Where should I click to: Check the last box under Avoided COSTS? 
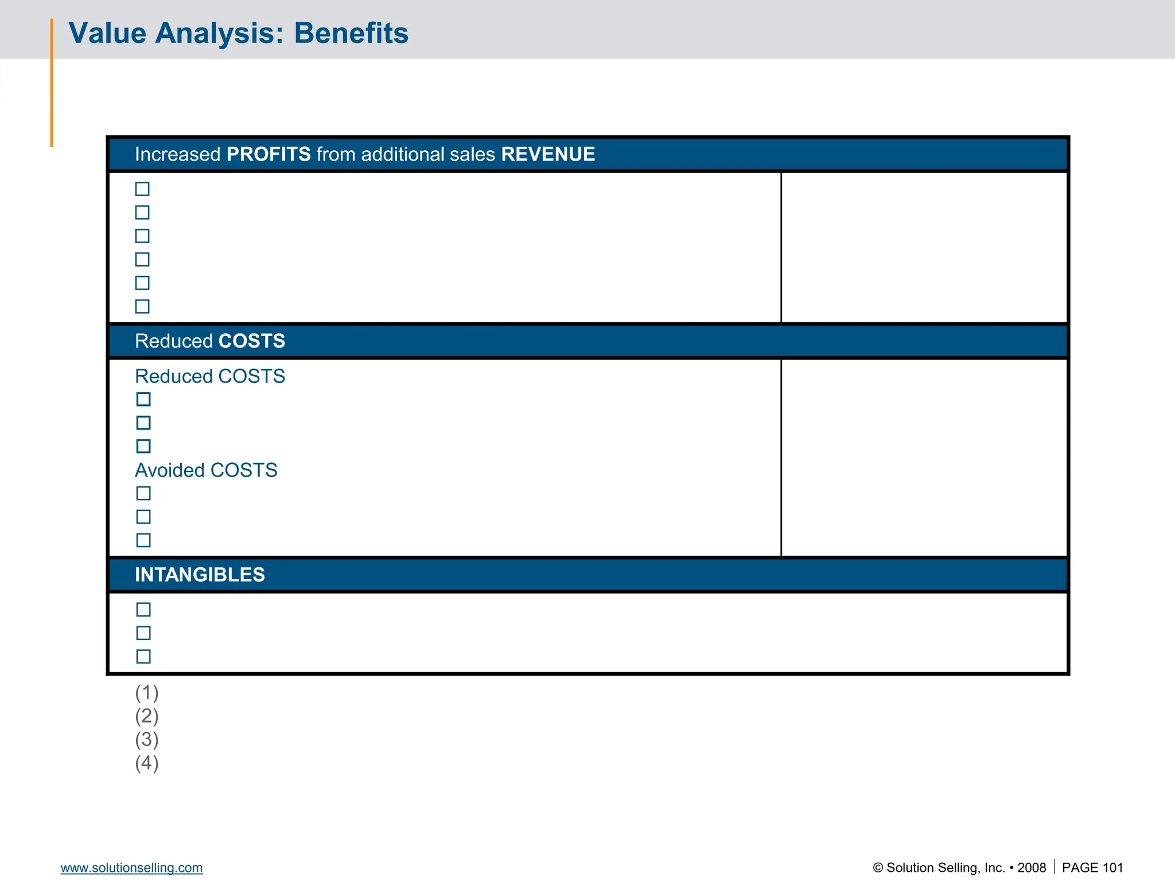click(x=143, y=540)
